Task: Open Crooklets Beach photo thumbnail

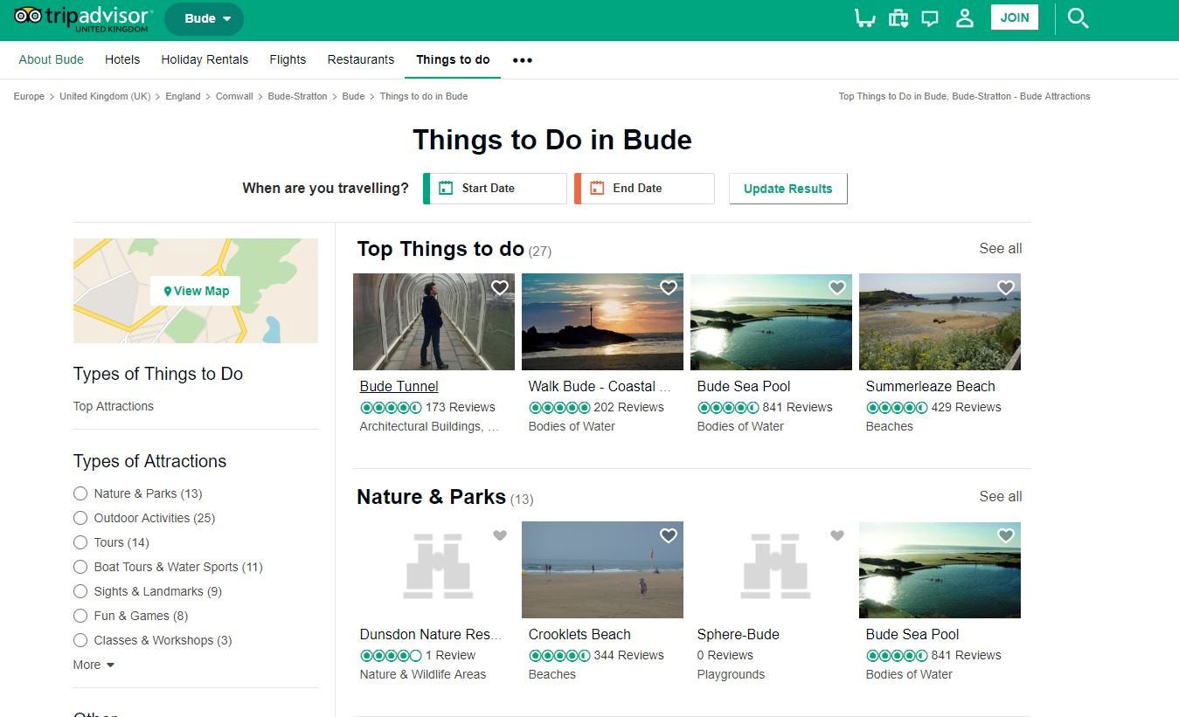Action: click(x=602, y=569)
